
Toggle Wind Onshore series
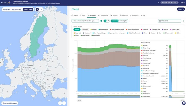coord(96,35)
